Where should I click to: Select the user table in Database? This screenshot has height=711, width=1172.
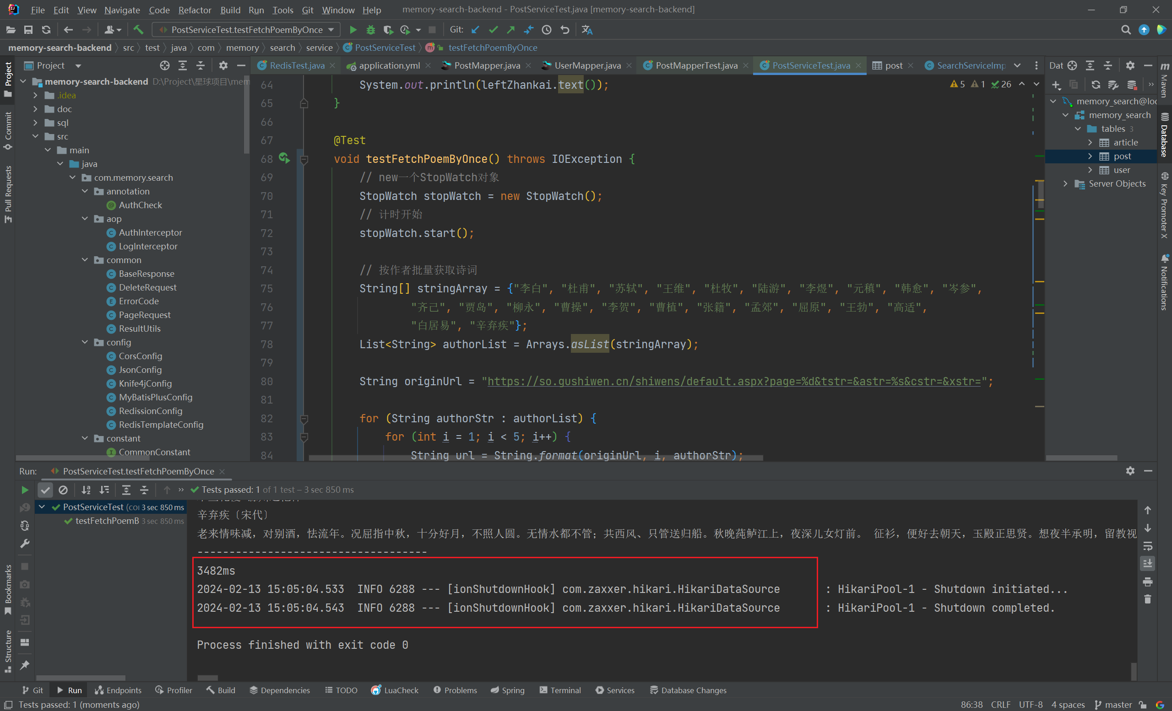[1121, 170]
